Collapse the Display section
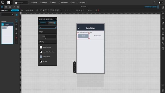 coord(47,42)
